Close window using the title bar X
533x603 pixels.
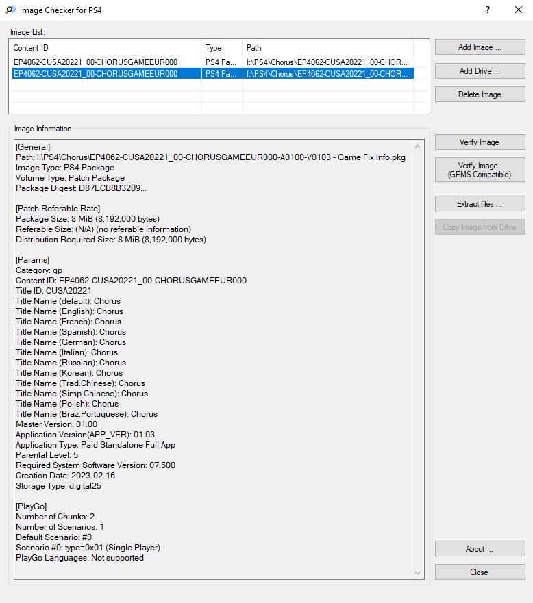tap(519, 10)
